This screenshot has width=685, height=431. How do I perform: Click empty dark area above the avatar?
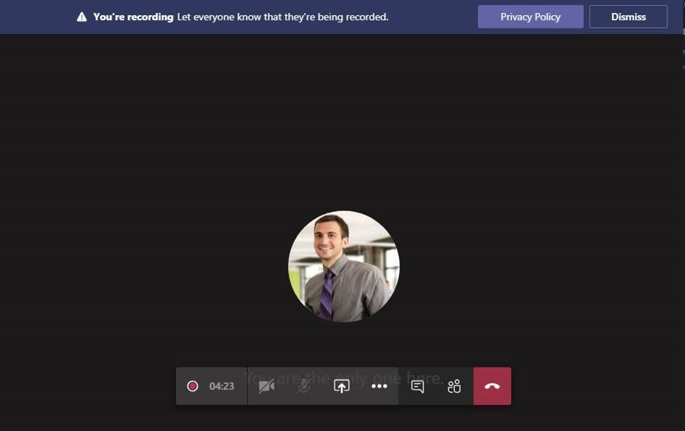coord(344,130)
